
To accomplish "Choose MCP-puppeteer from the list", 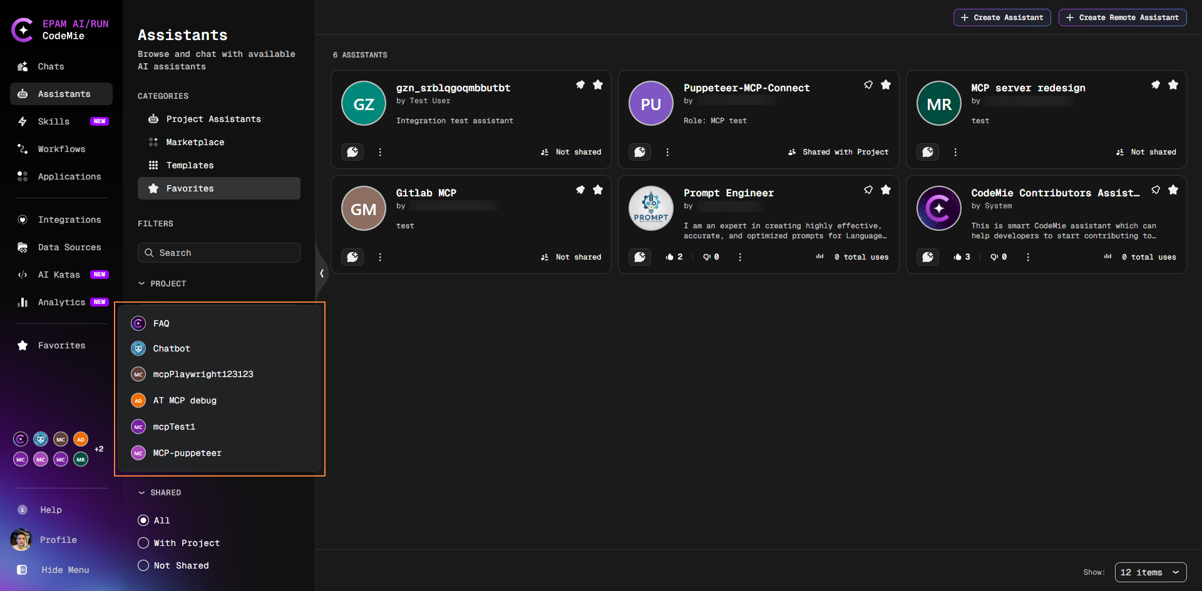I will click(219, 453).
